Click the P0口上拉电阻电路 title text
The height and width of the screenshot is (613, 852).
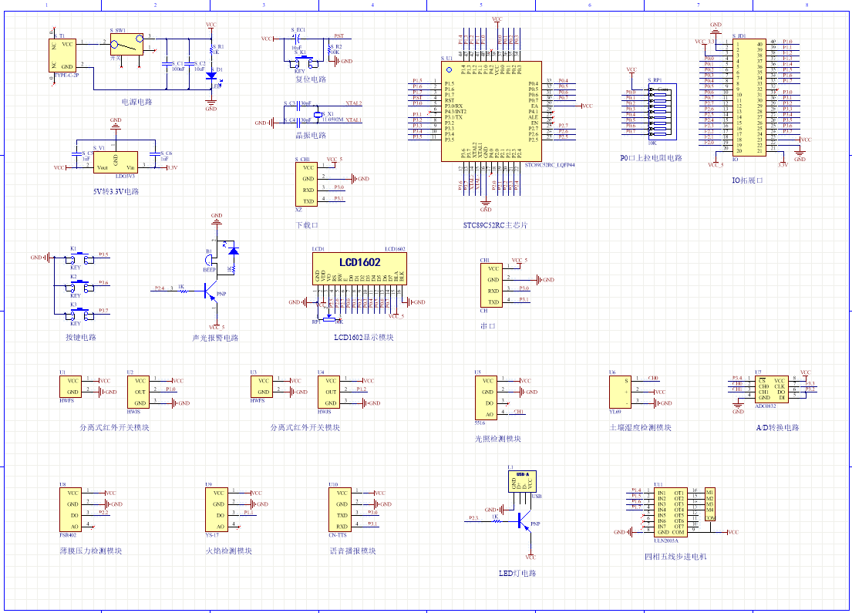[x=651, y=158]
